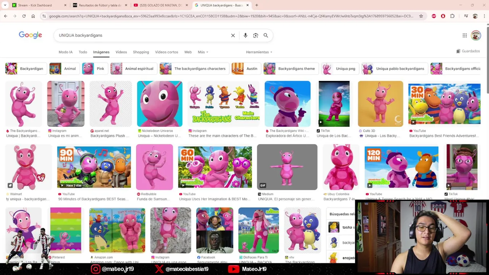Open Nickelodeon Universe Uniqua face thumbnail
489x275 pixels.
coord(160,104)
